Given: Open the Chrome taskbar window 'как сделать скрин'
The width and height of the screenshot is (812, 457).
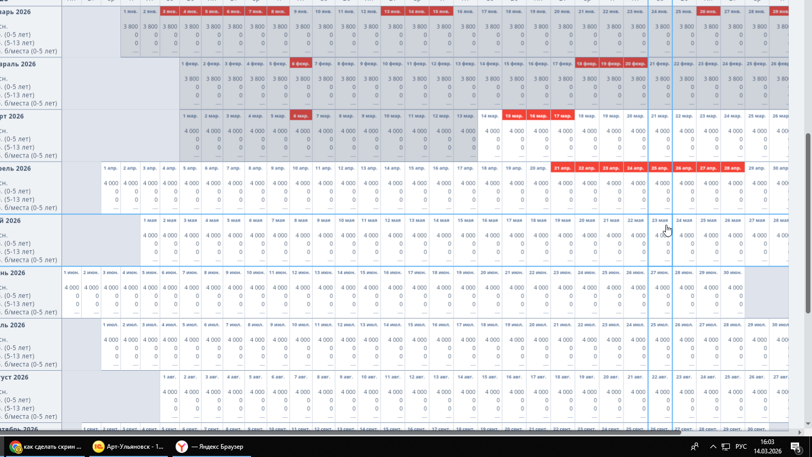Looking at the screenshot, I should click(46, 447).
